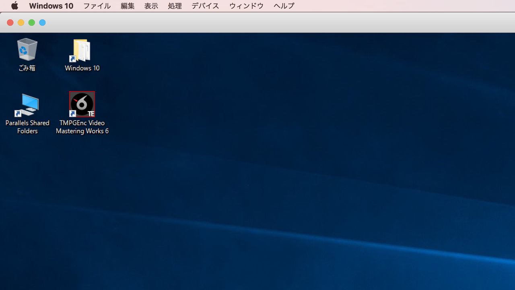Click the Parallels Shared Folders label text
515x290 pixels.
27,127
